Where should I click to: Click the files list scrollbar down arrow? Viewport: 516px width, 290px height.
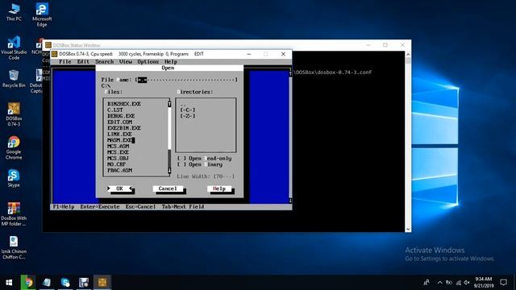pos(169,170)
